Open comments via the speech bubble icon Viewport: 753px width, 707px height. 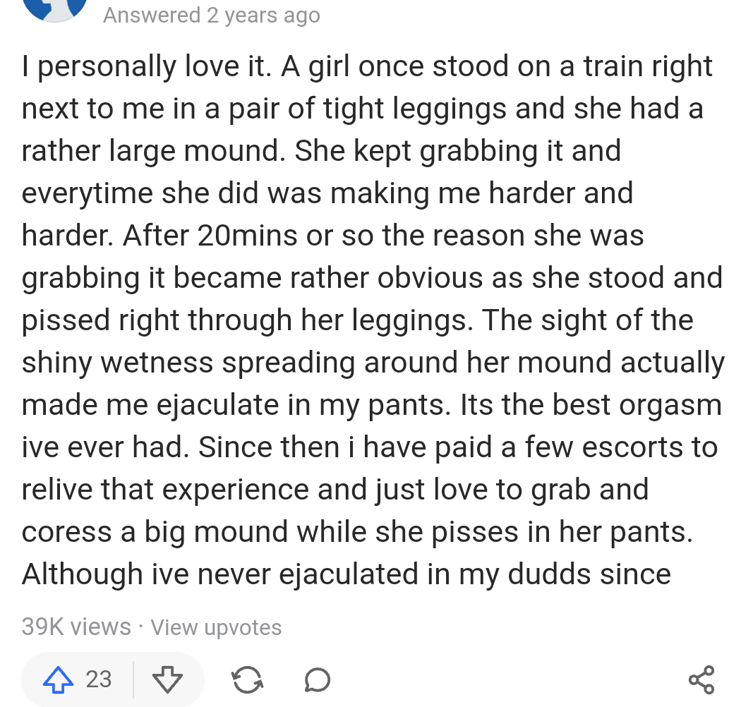click(317, 679)
